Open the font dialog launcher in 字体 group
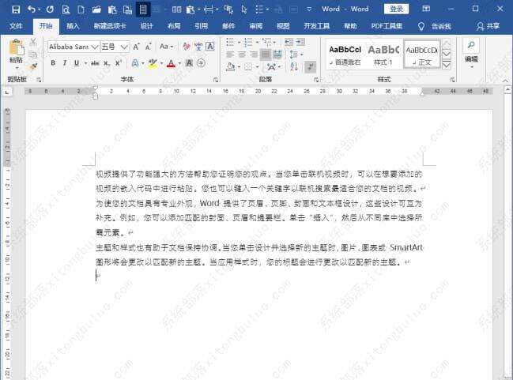Image resolution: width=513 pixels, height=380 pixels. coord(216,80)
